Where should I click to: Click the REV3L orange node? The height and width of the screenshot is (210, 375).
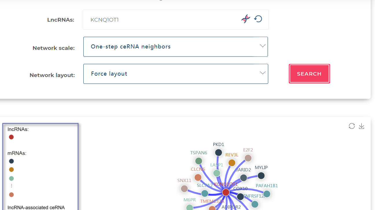(232, 163)
